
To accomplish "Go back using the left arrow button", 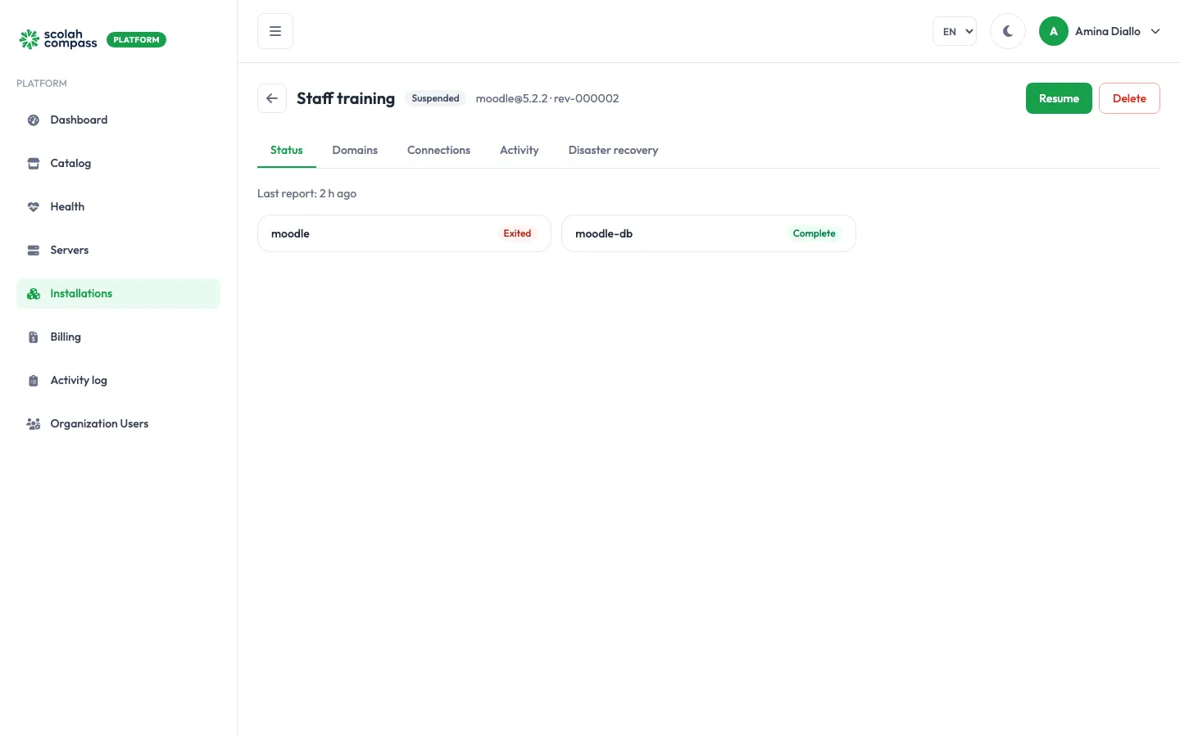I will [x=272, y=98].
